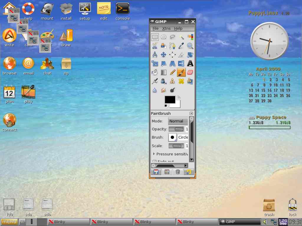This screenshot has width=302, height=226.
Task: Select the Crop knife tool
Action: click(181, 54)
